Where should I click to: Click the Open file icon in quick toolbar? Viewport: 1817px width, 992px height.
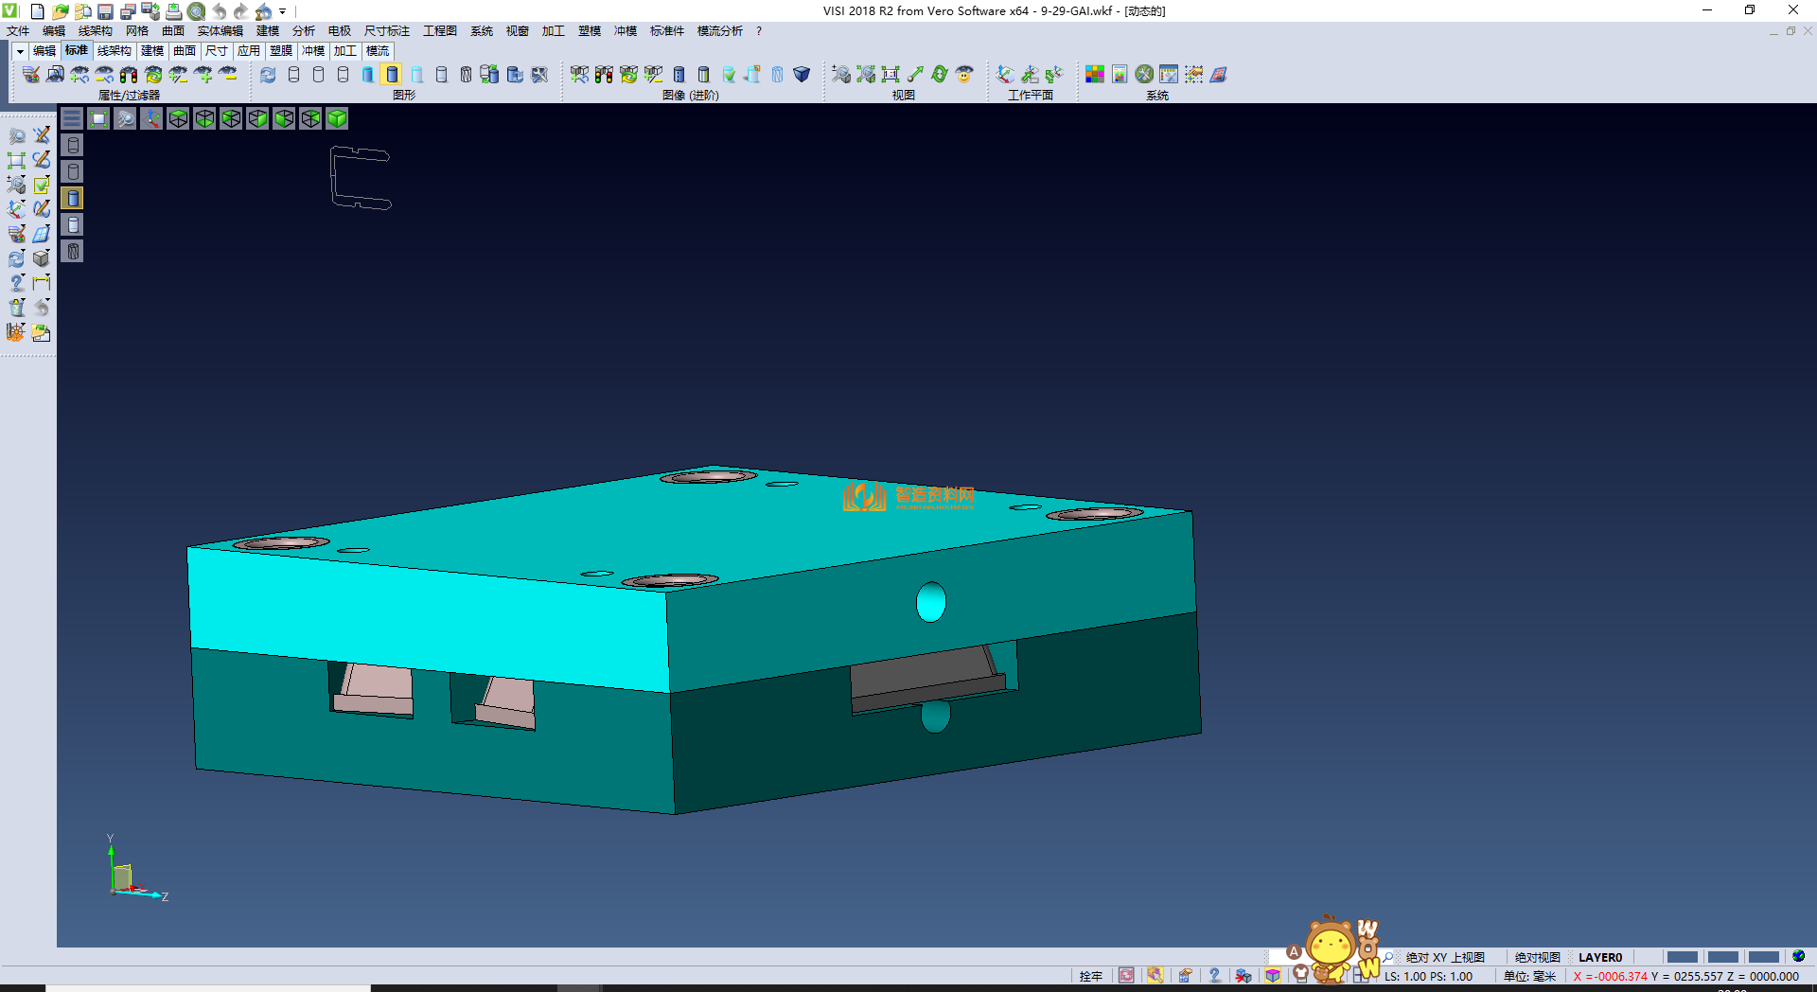(60, 11)
